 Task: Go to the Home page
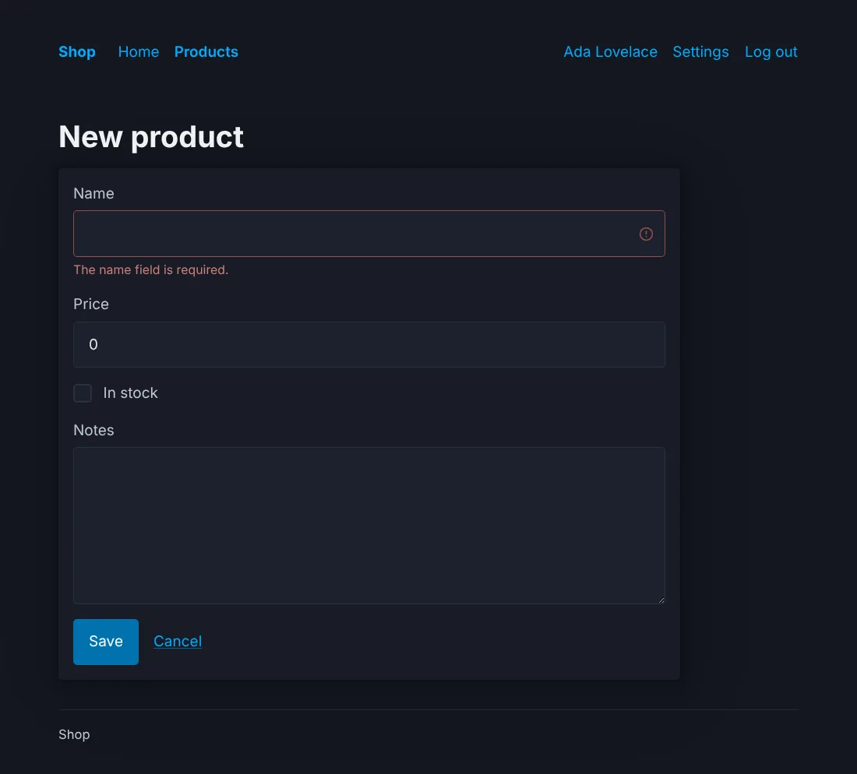click(x=138, y=52)
